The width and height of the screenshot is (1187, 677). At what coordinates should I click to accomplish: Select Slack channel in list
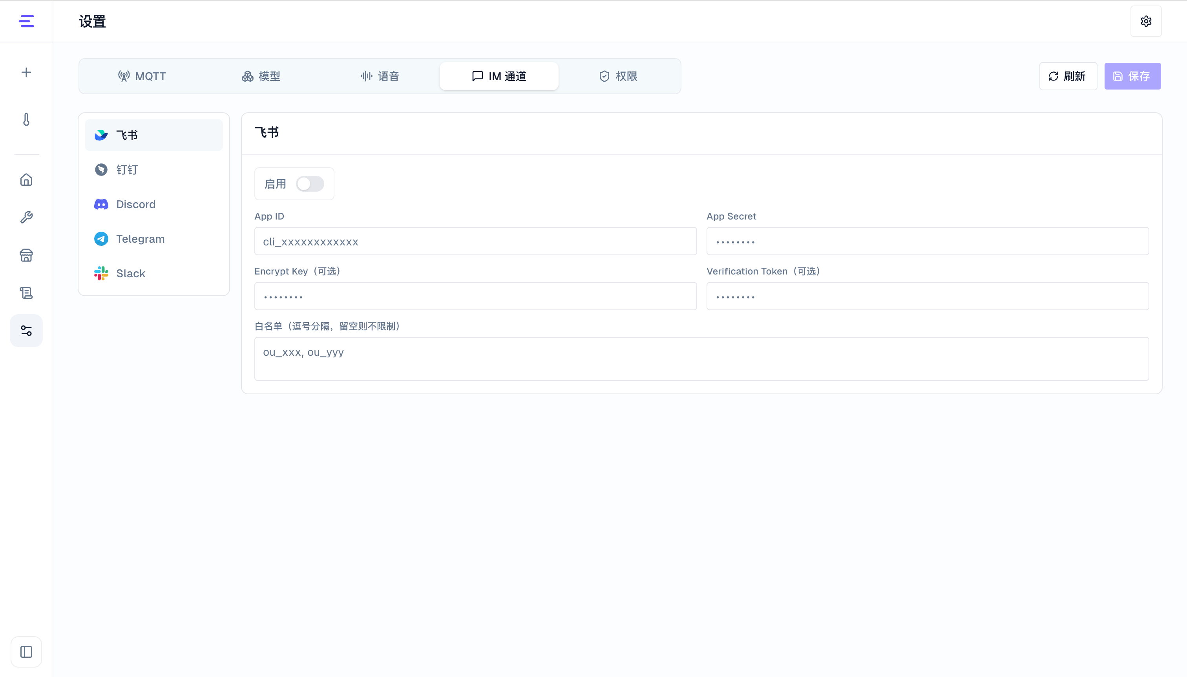tap(154, 273)
